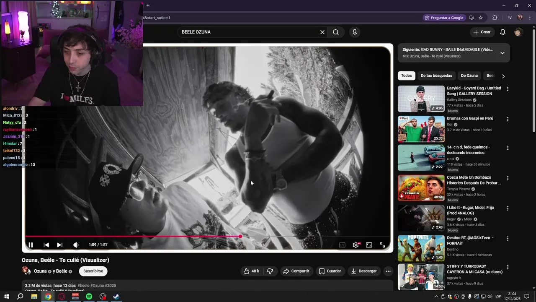Switch the player to theater mode
Viewport: 536px width, 302px height.
[369, 245]
